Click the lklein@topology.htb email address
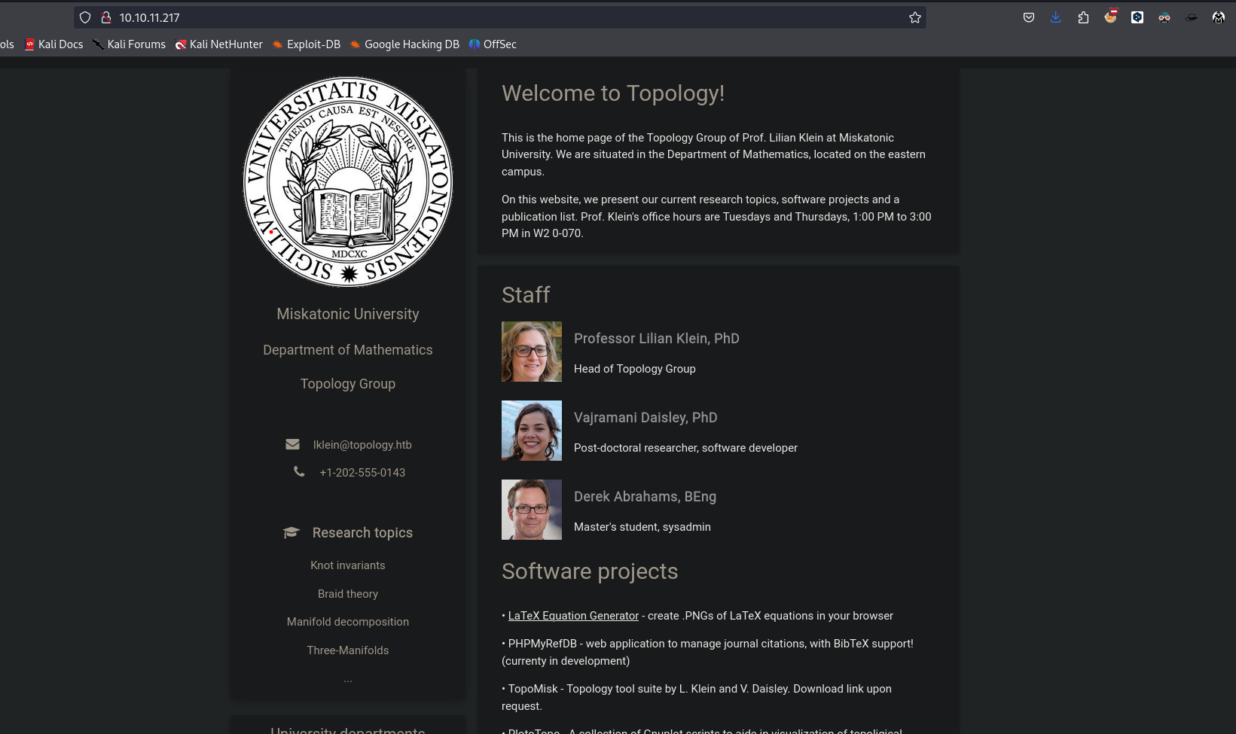This screenshot has width=1236, height=734. [x=362, y=445]
